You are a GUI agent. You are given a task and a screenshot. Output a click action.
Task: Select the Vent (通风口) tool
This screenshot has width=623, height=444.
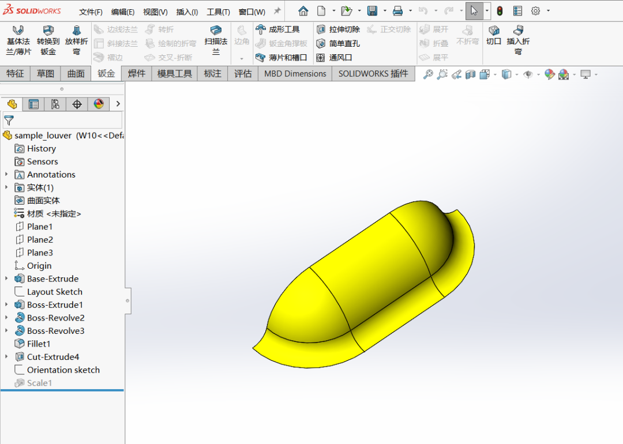335,58
